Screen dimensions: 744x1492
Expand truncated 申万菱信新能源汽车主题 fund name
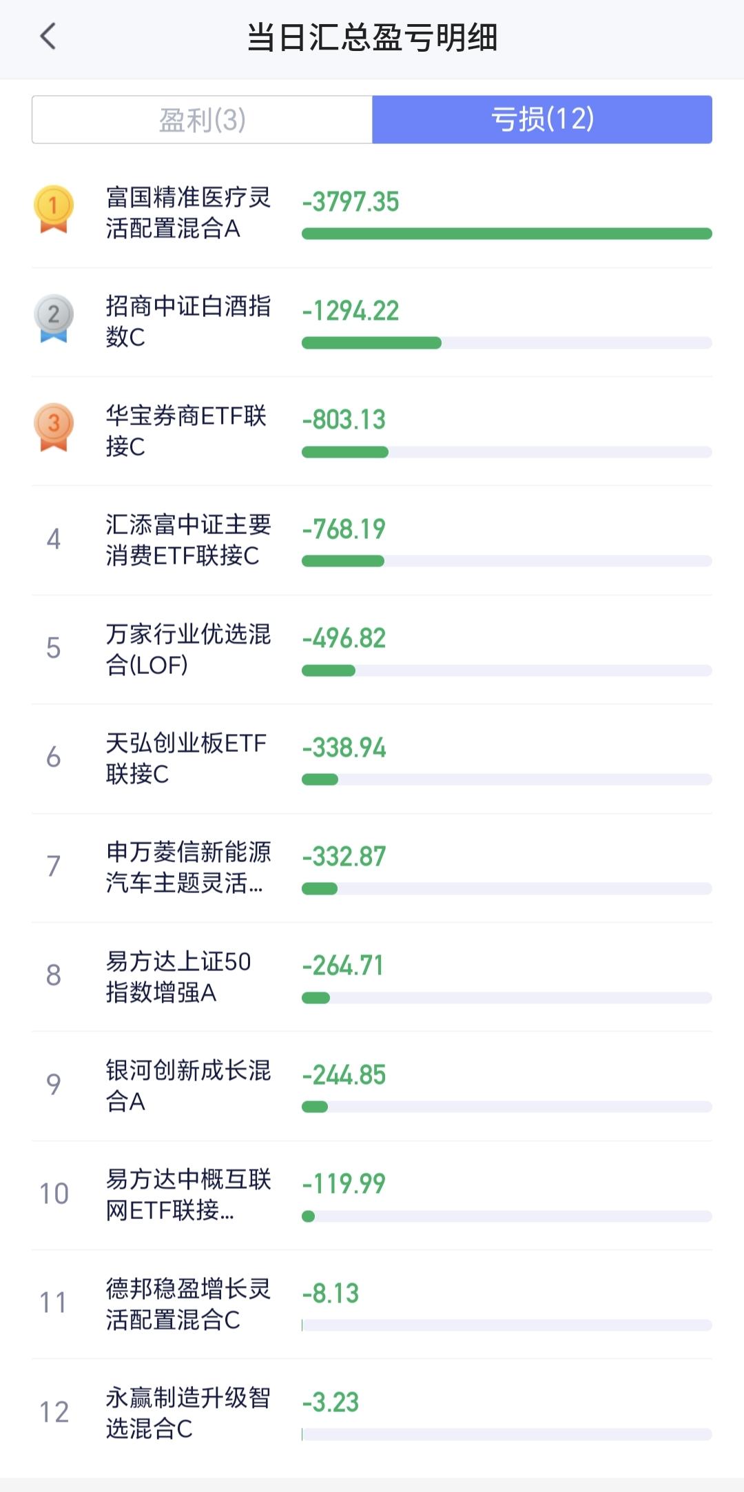tap(187, 868)
